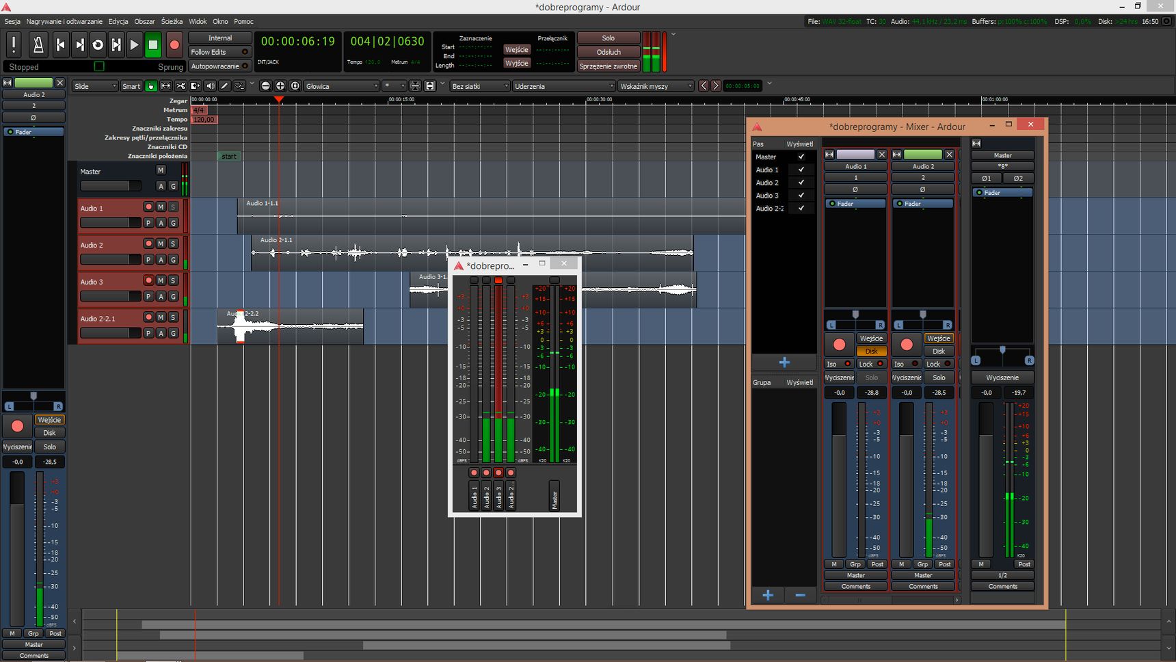Toggle Audio 2 mixer strip width icon
The image size is (1176, 662).
coord(897,155)
